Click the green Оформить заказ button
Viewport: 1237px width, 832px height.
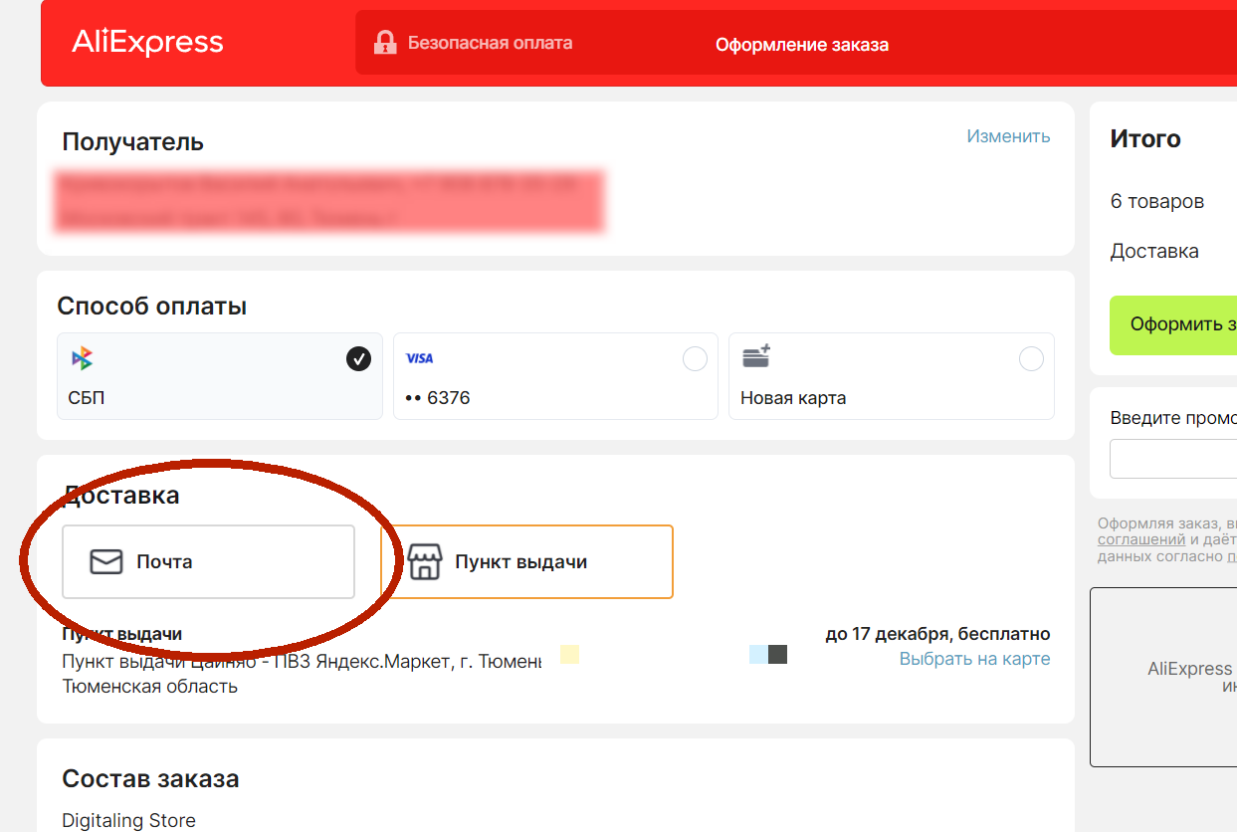pyautogui.click(x=1173, y=324)
